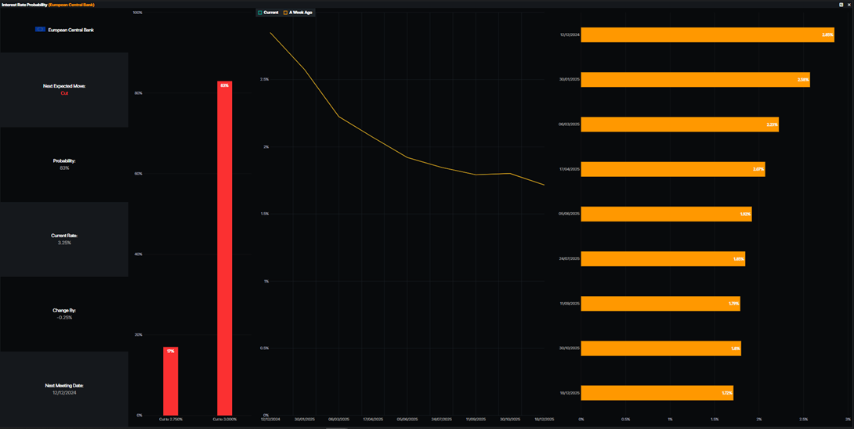Click the Probability 83% tile
The width and height of the screenshot is (854, 429).
(x=64, y=164)
